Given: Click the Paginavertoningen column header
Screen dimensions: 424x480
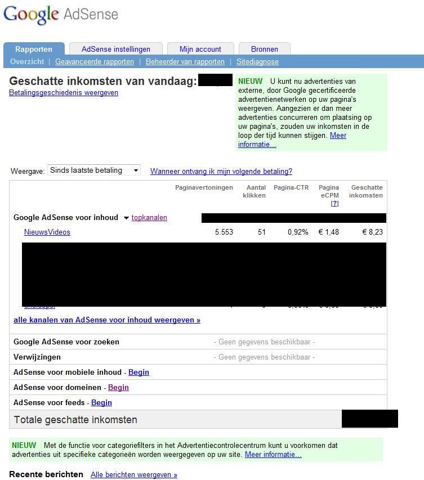Looking at the screenshot, I should click(204, 187).
